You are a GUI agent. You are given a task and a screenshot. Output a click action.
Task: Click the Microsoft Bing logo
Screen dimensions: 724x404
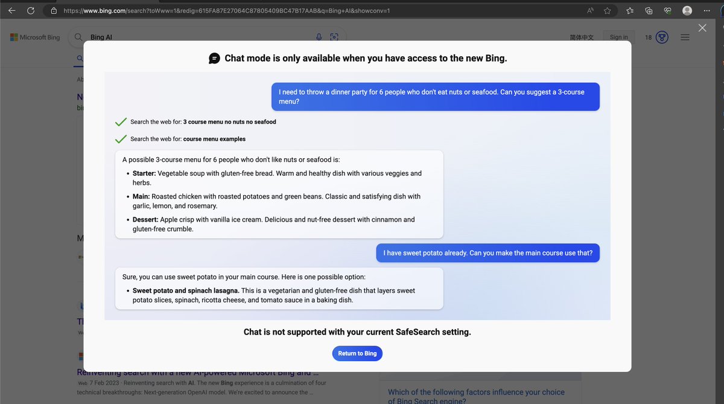35,37
